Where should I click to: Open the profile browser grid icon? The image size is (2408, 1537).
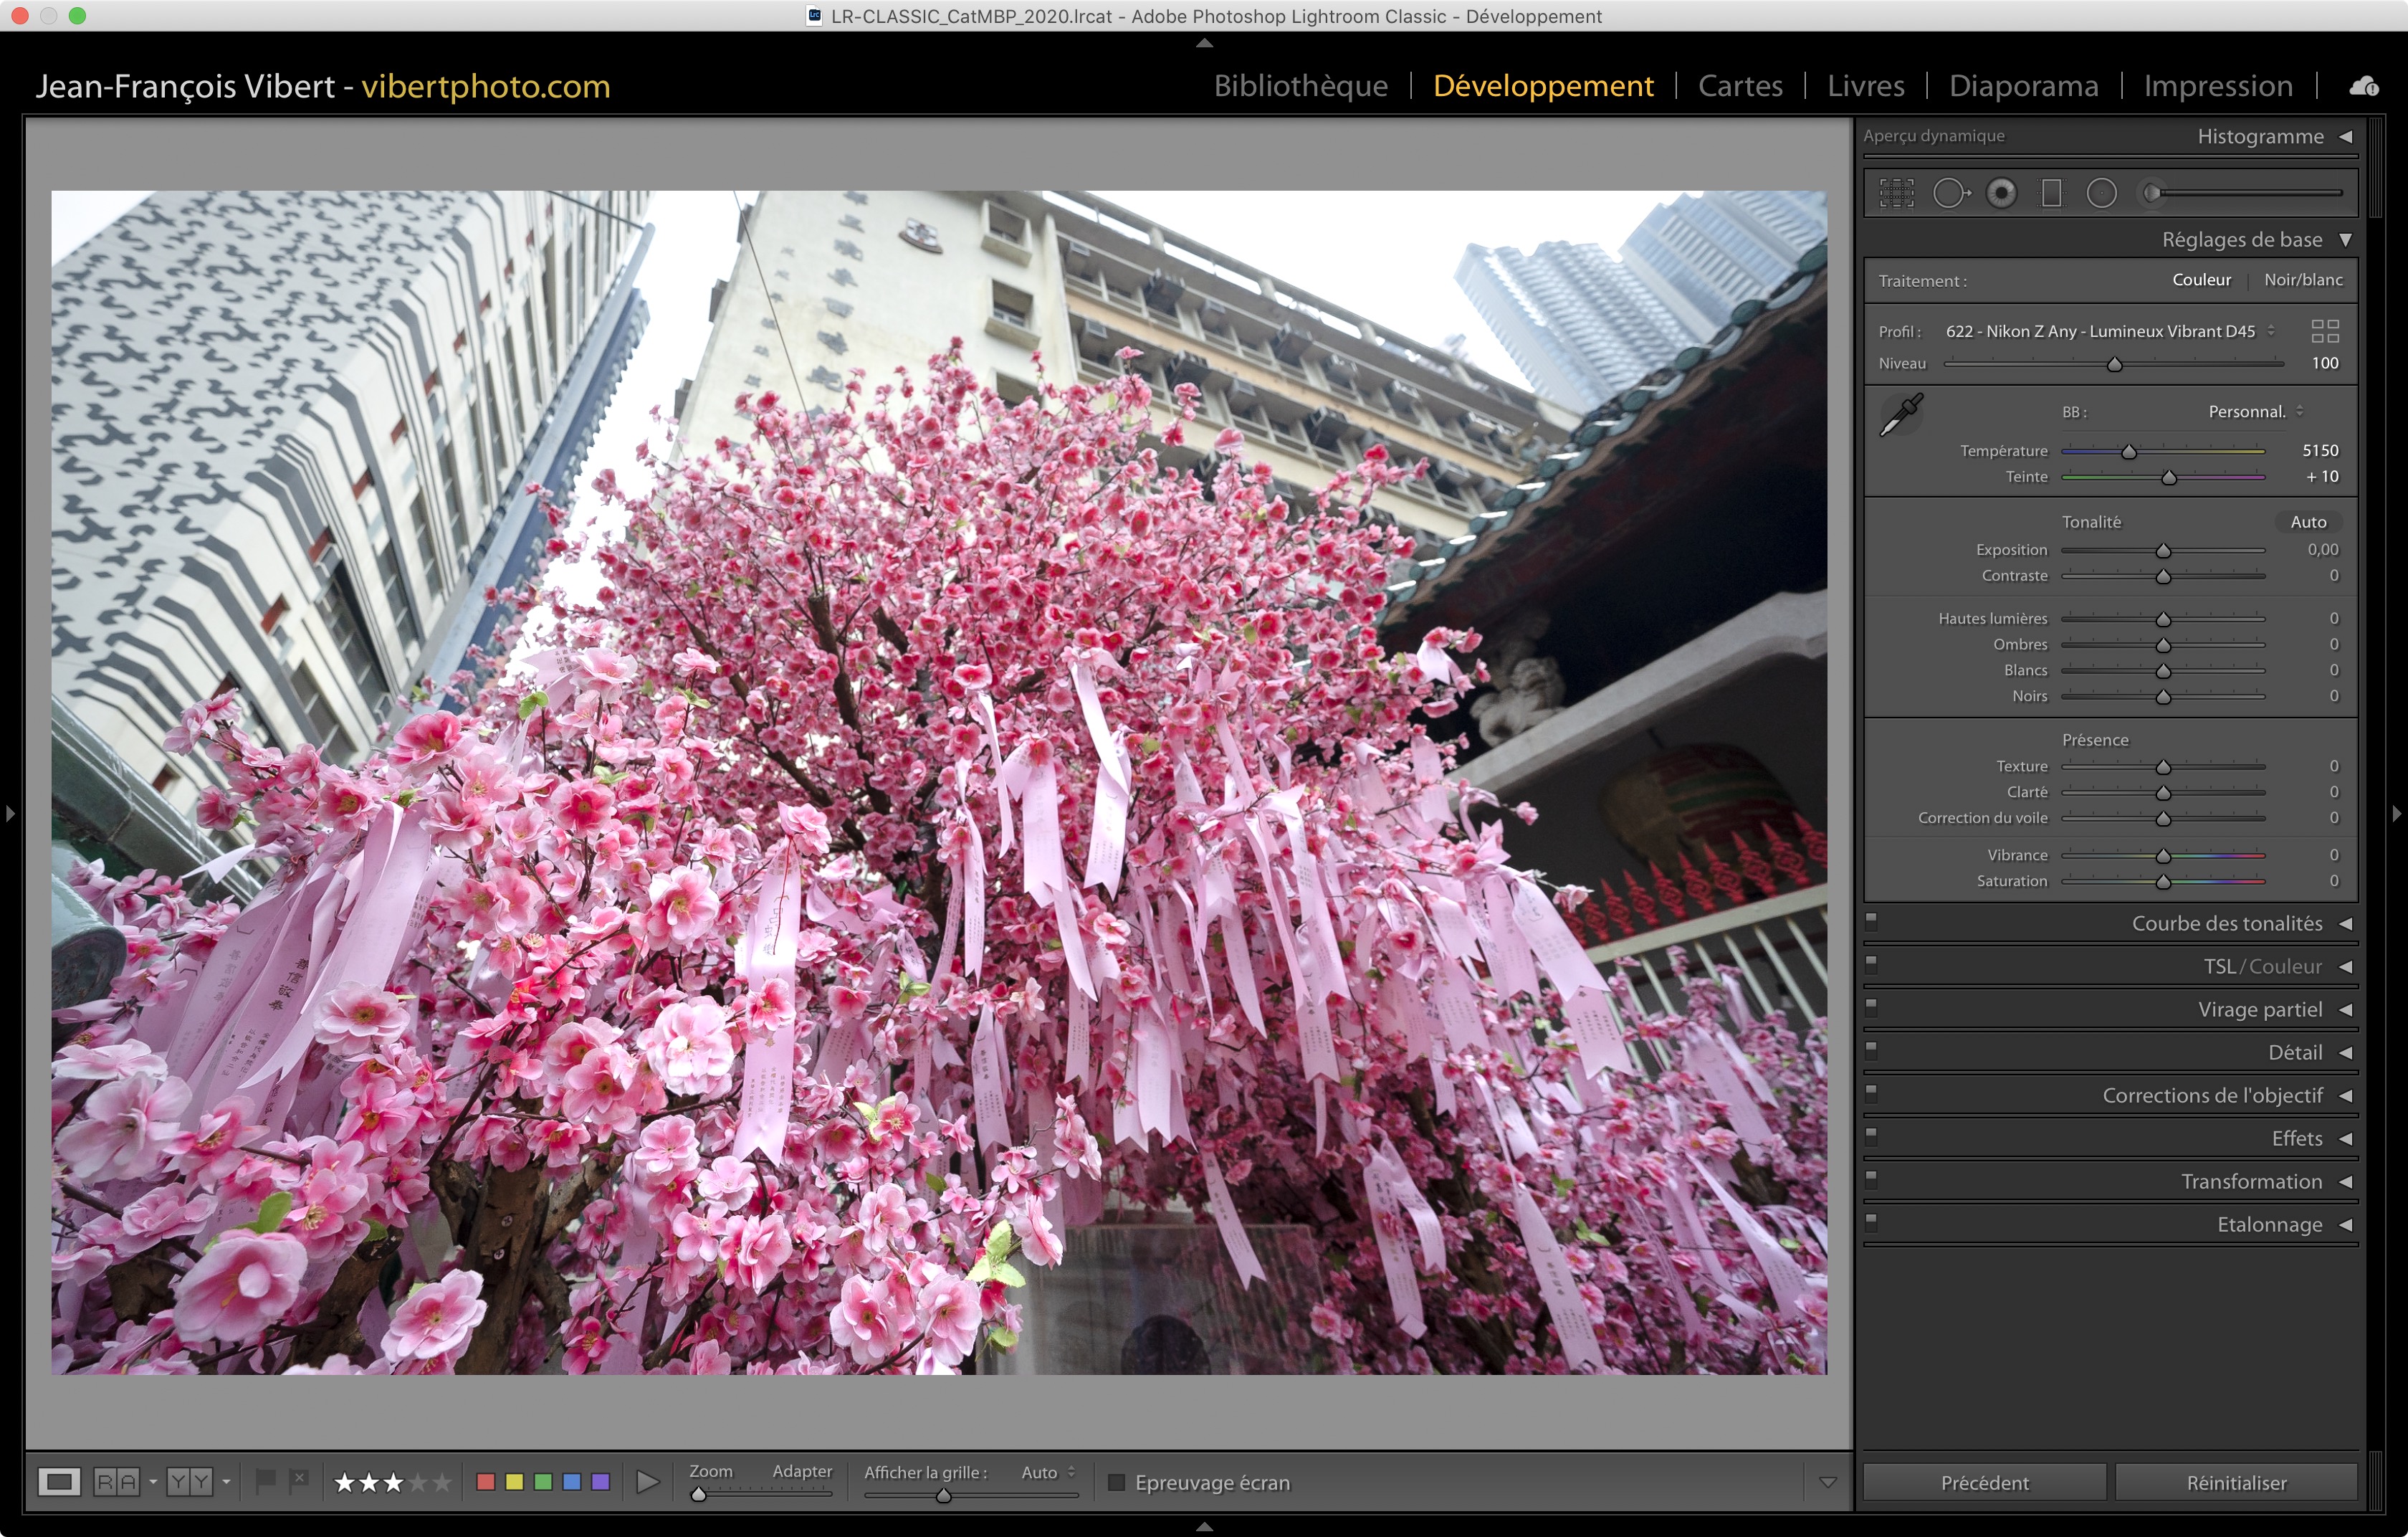pyautogui.click(x=2325, y=331)
